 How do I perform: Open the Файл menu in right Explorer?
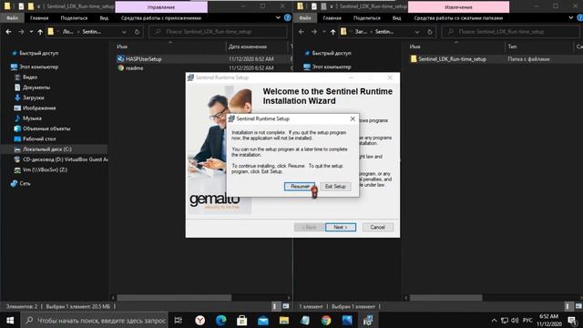305,18
